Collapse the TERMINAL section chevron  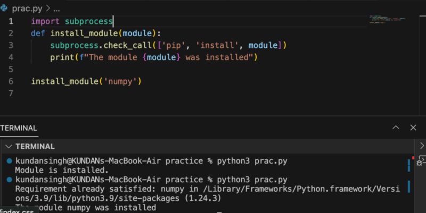[x=9, y=147]
